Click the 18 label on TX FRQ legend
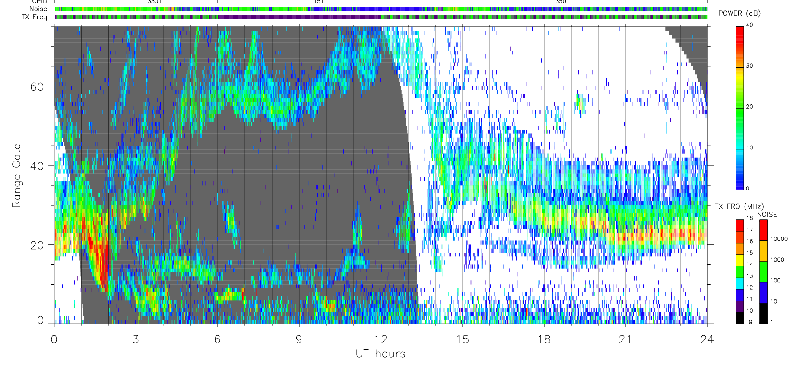 coord(749,218)
